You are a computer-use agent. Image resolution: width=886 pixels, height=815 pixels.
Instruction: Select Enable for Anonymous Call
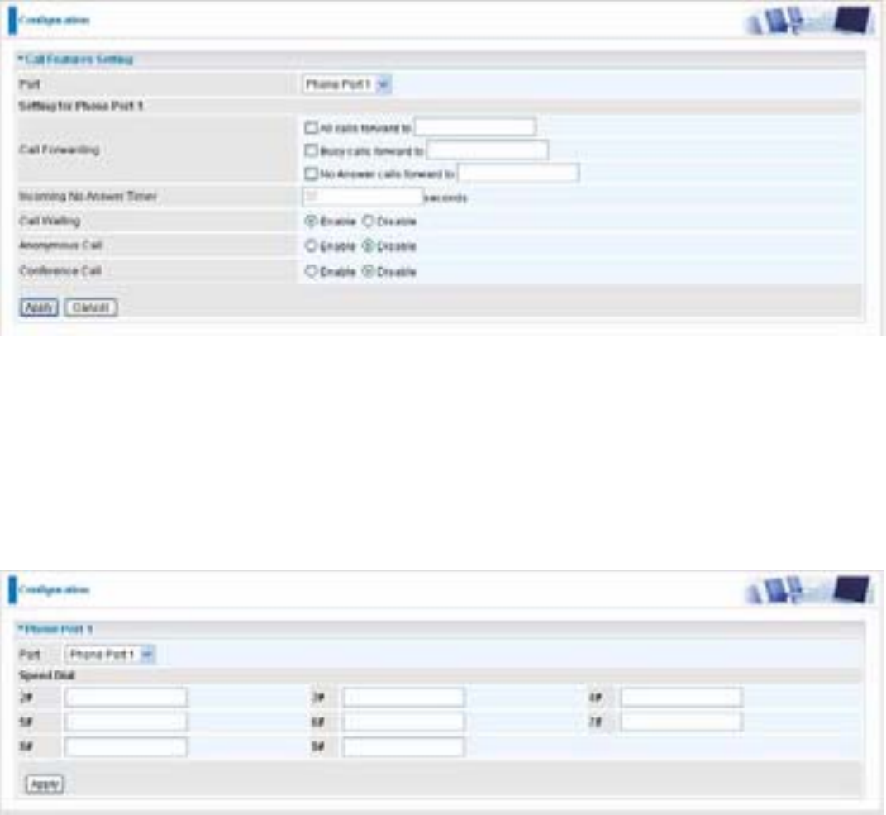(310, 245)
